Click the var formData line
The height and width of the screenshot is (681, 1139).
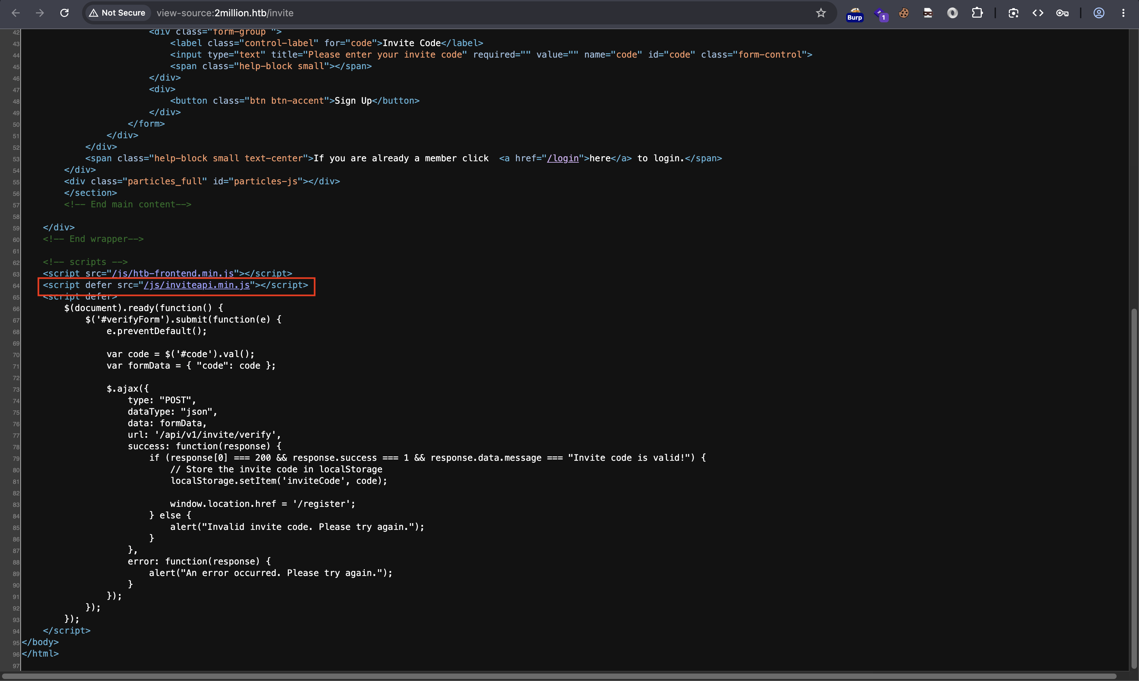click(191, 366)
